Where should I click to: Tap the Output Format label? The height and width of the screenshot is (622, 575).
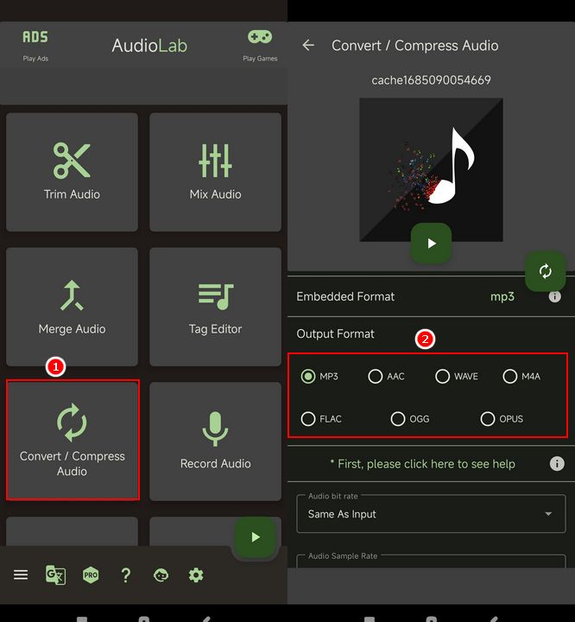(335, 333)
